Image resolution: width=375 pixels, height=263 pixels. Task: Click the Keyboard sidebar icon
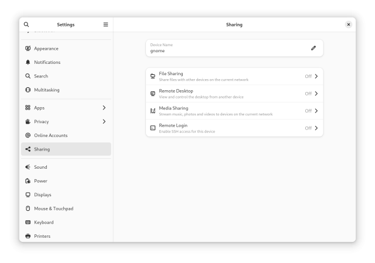[x=28, y=222]
